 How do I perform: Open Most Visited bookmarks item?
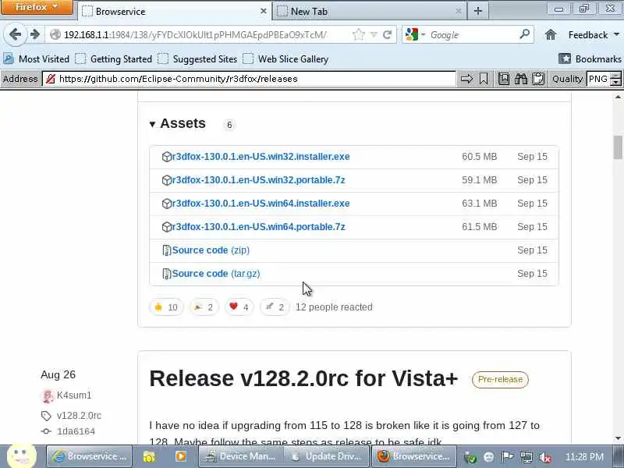(x=36, y=59)
